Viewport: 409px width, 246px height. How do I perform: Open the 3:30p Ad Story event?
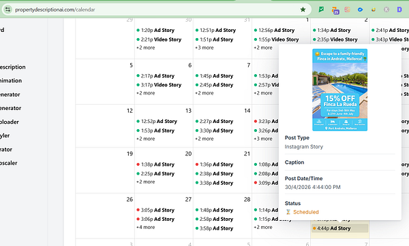click(214, 130)
